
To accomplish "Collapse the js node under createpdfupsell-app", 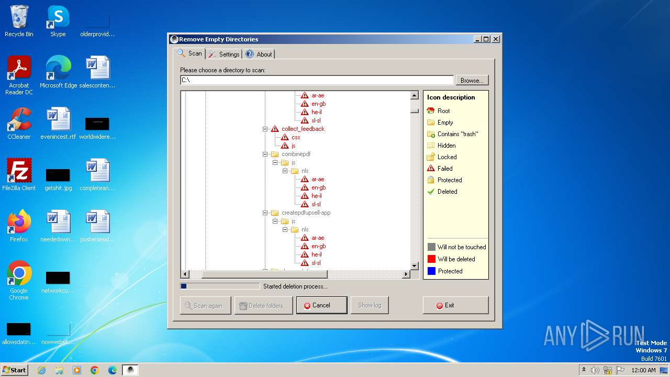I will (275, 221).
